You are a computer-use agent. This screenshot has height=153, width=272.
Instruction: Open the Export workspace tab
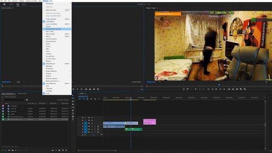click(x=24, y=4)
